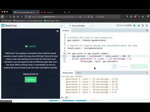The width and height of the screenshot is (150, 112).
Task: Click the site security padlock icon
Action: (30, 16)
